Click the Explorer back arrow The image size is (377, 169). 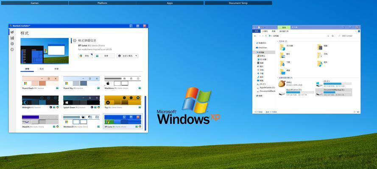255,36
